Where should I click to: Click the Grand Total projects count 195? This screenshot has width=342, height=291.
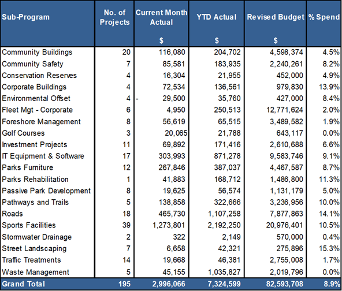point(125,284)
